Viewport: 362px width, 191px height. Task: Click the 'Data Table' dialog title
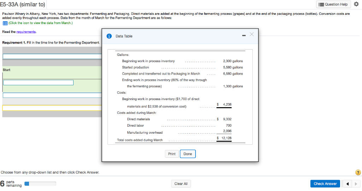coord(124,36)
